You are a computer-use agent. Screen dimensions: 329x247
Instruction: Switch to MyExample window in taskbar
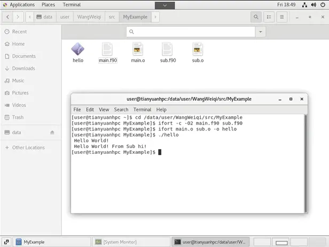pos(52,242)
